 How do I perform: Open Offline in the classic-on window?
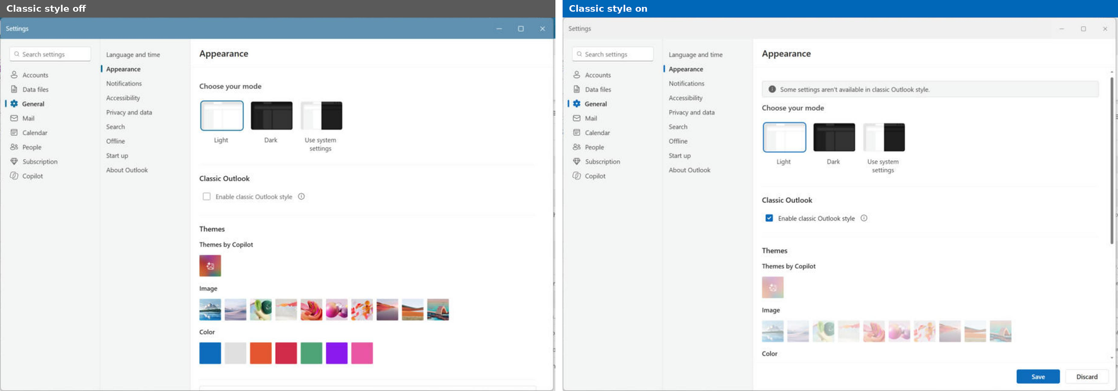point(678,141)
